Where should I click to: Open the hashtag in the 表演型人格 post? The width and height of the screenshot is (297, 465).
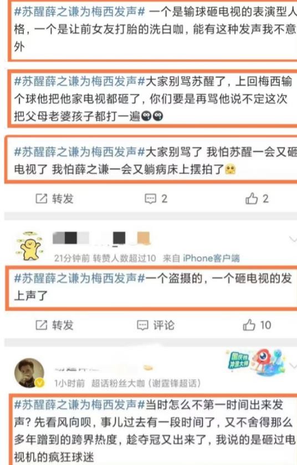point(79,12)
